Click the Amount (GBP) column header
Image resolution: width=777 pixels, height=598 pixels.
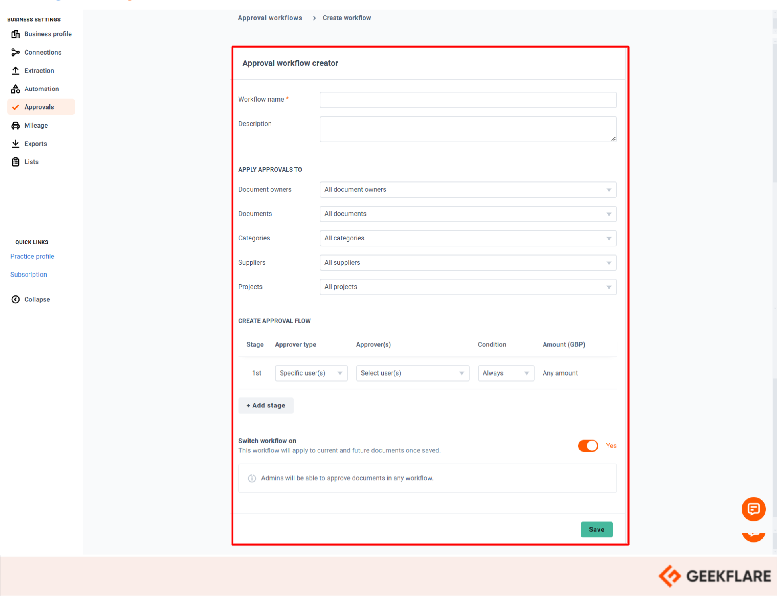point(563,345)
